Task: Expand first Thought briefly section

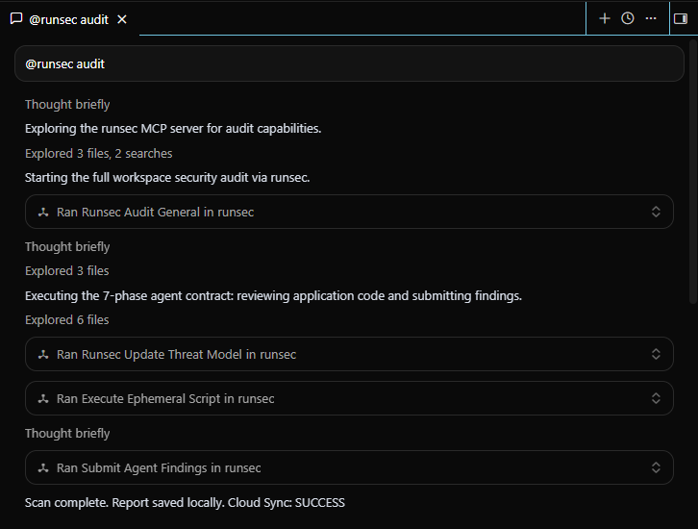Action: coord(67,104)
